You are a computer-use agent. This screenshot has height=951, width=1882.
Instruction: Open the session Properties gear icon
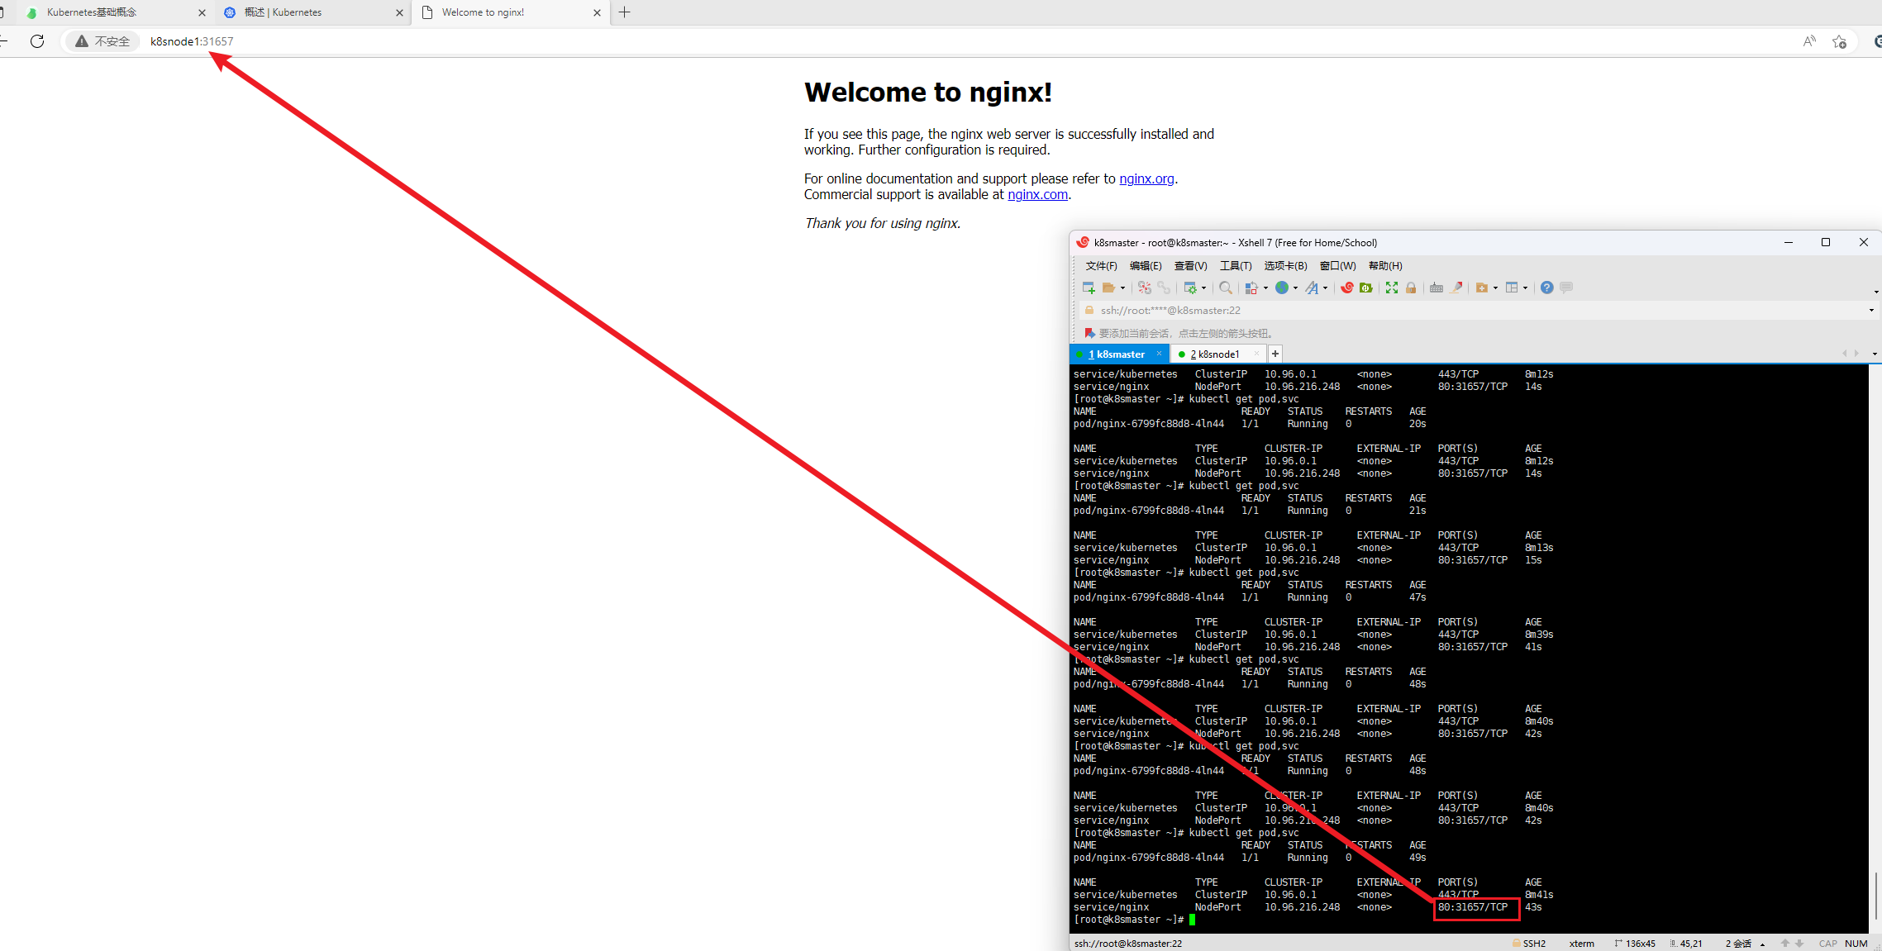click(1190, 288)
